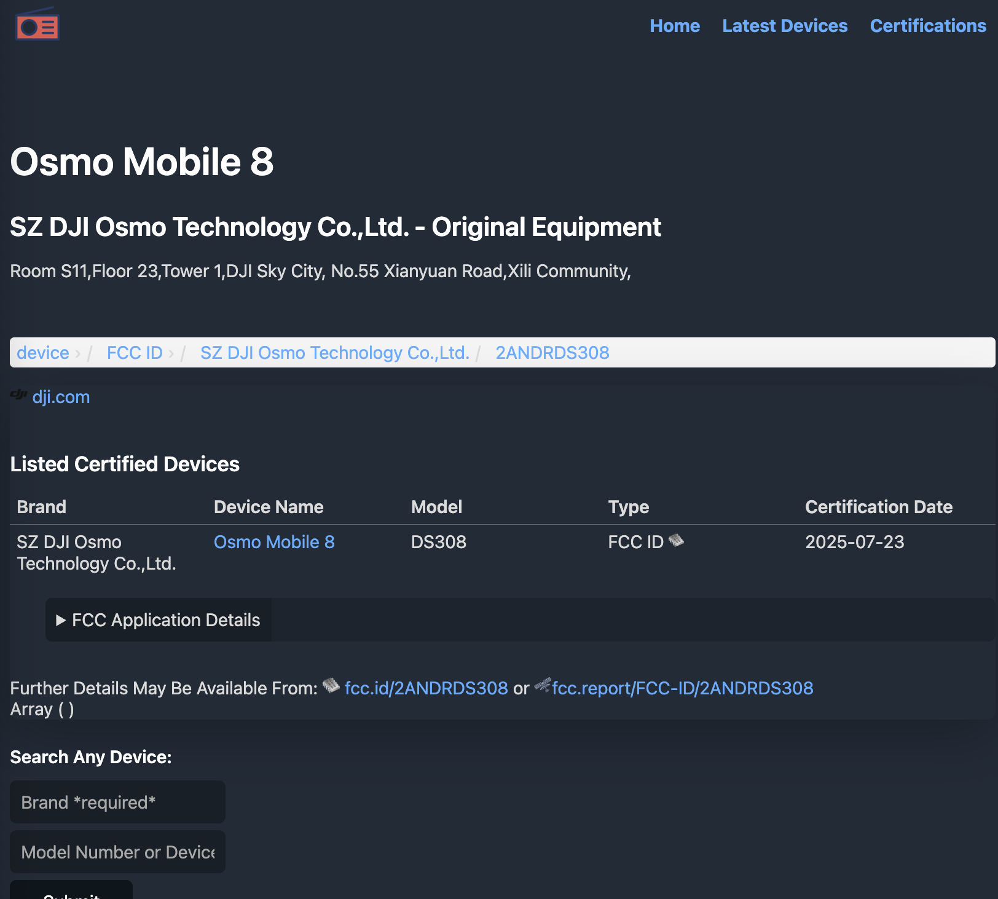This screenshot has width=998, height=899.
Task: Open SZ DJI Osmo Technology breadcrumb
Action: [335, 353]
